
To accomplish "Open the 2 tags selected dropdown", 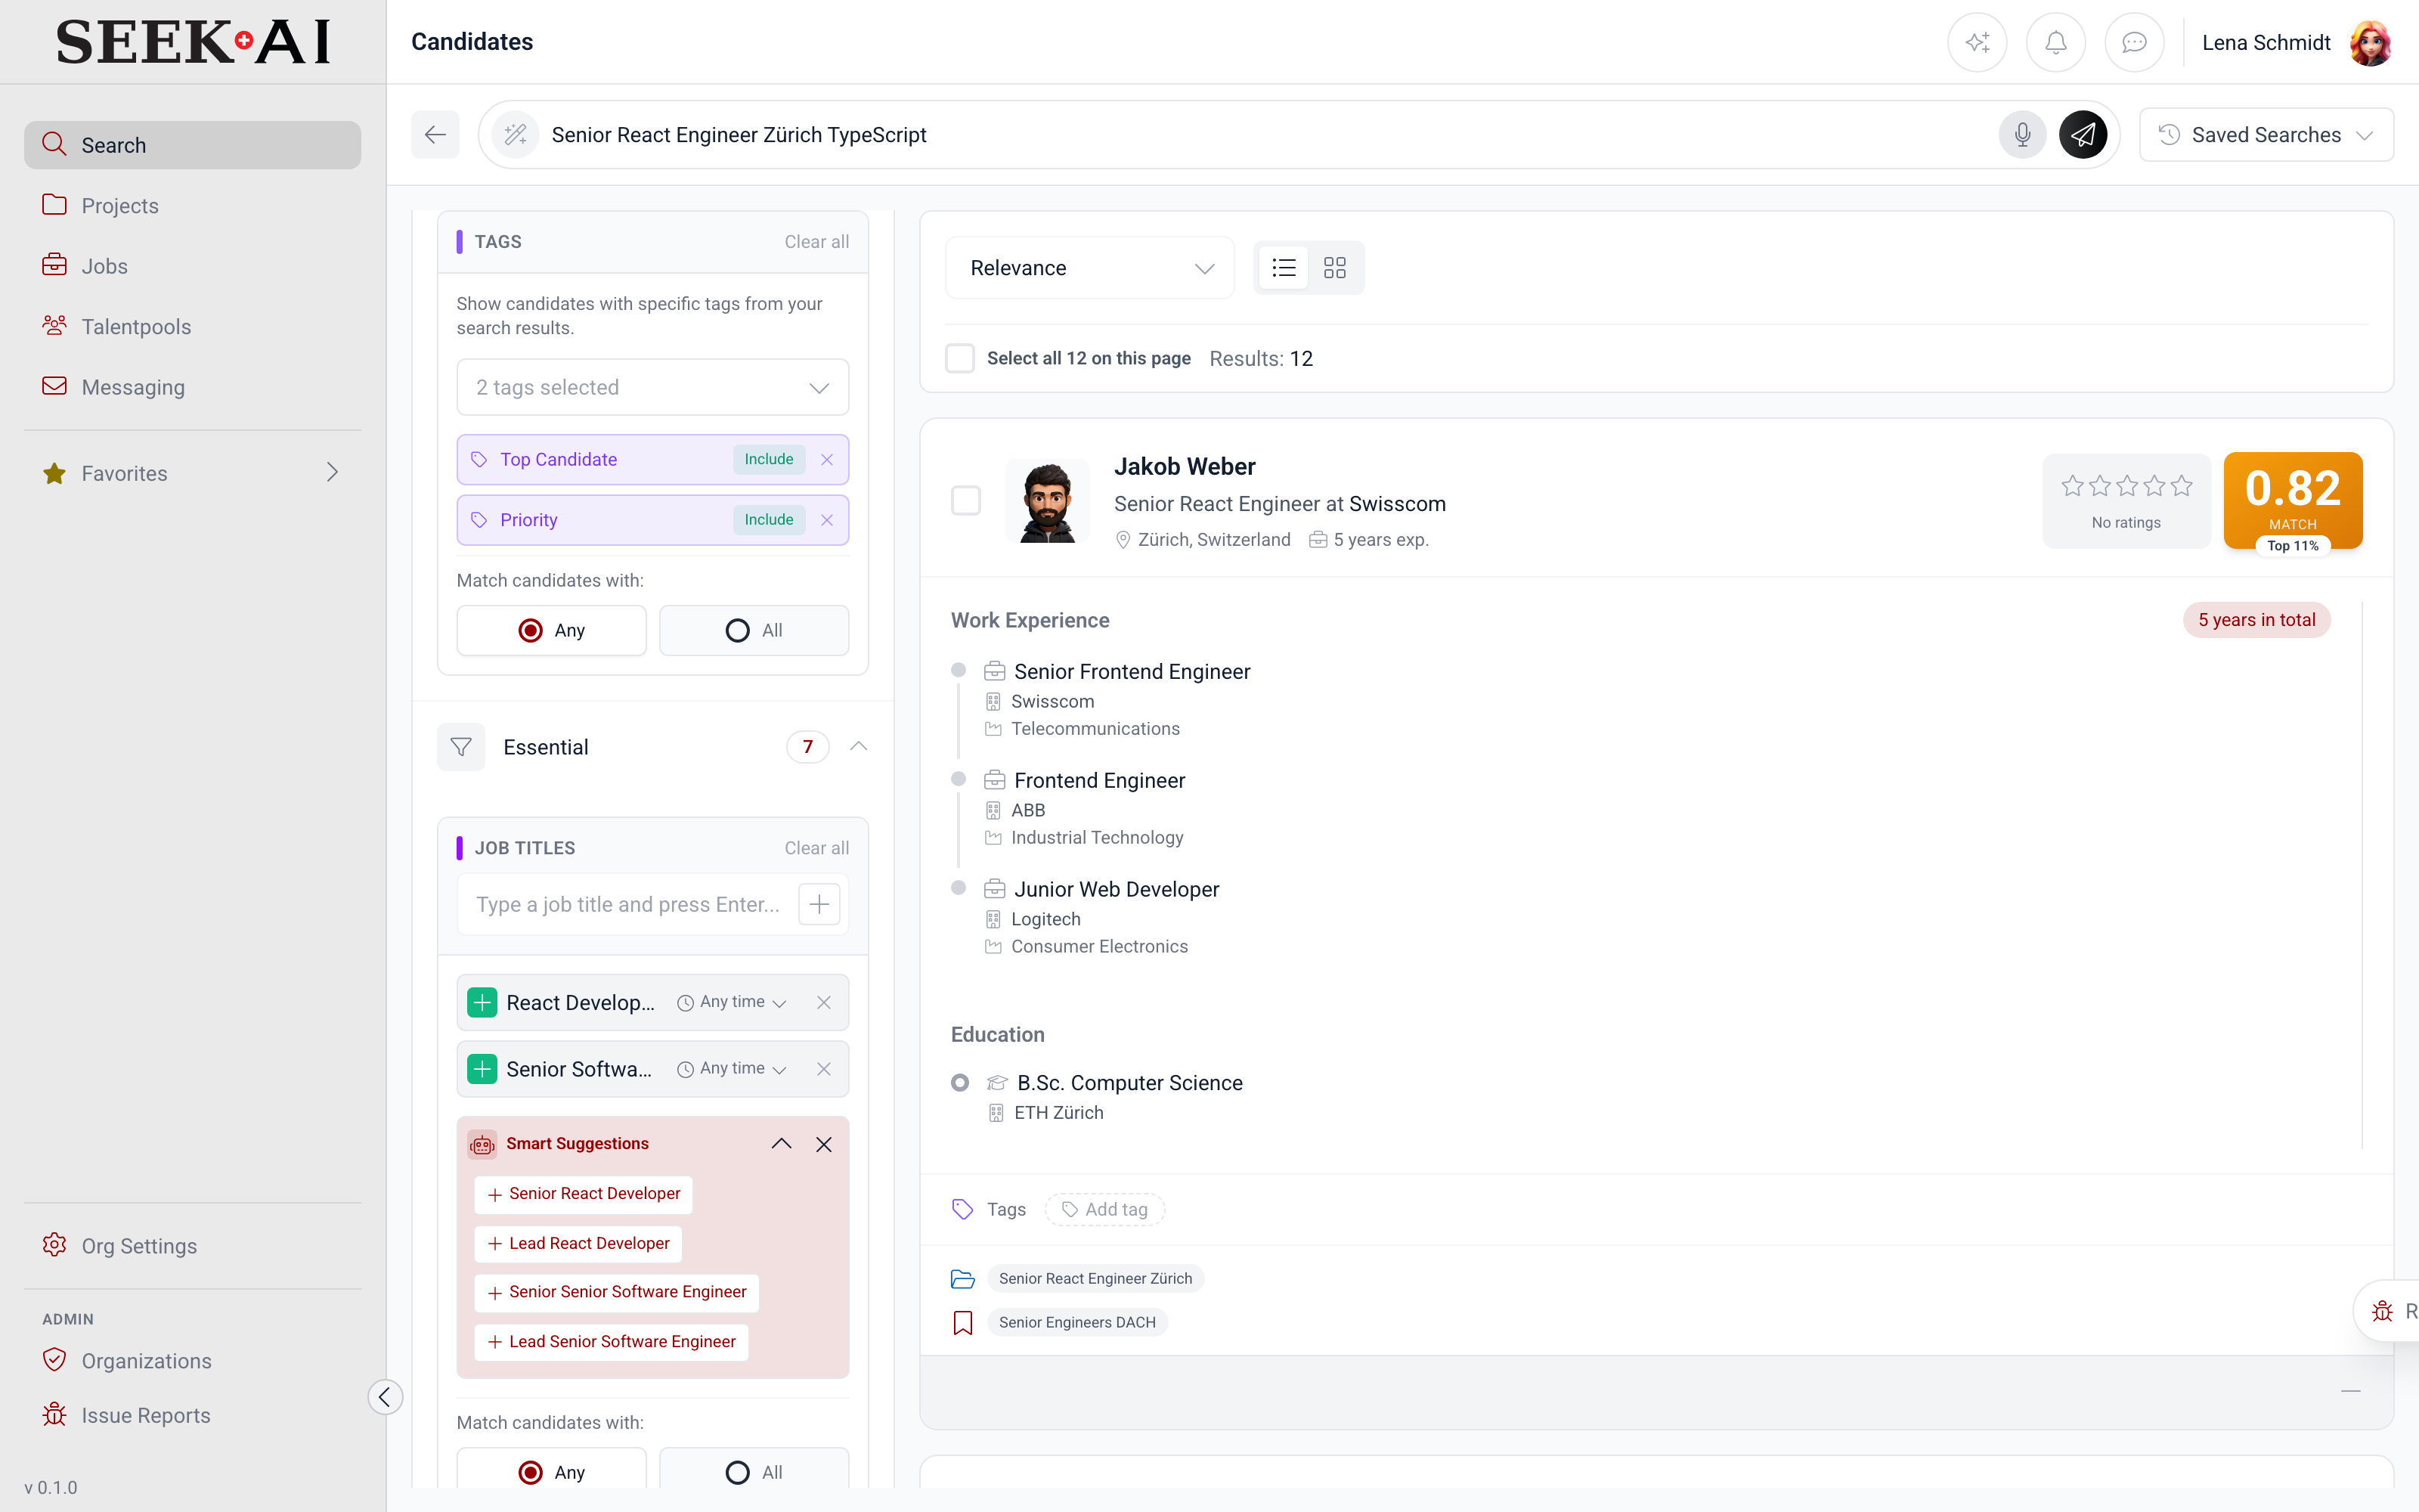I will [652, 387].
